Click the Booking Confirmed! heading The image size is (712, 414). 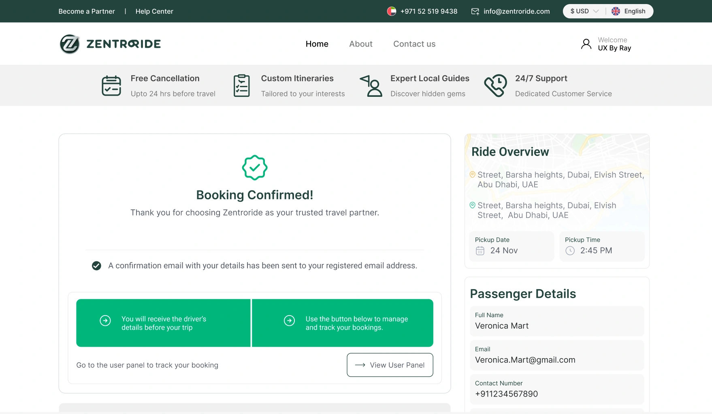255,195
